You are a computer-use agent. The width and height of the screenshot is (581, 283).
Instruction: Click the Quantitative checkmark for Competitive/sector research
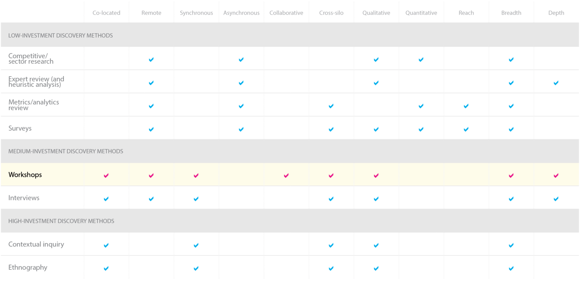(421, 59)
